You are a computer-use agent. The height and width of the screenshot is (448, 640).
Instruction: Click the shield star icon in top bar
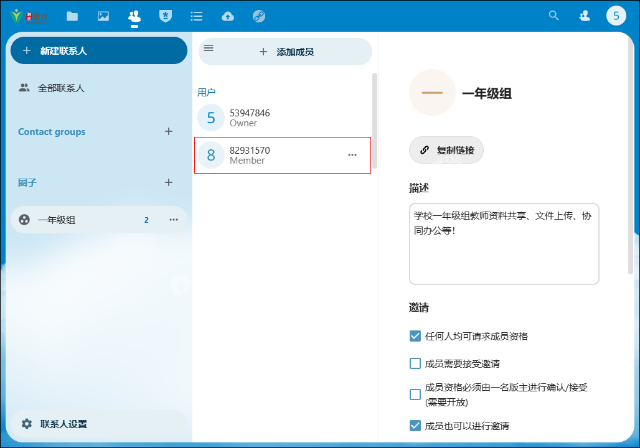166,16
